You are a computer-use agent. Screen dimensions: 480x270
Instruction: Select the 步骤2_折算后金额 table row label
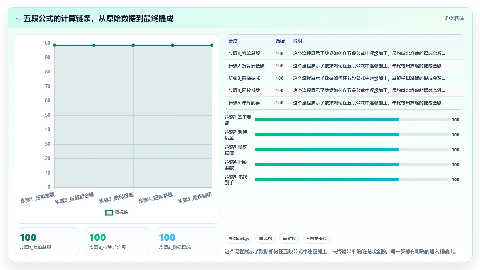pyautogui.click(x=246, y=66)
